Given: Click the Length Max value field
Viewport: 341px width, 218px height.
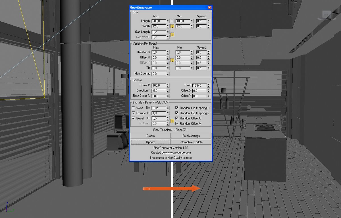Looking at the screenshot, I should tap(159, 21).
